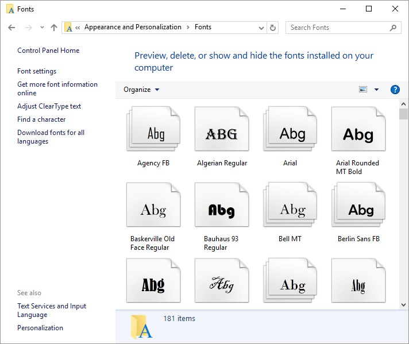This screenshot has height=344, width=409.
Task: Expand the address bar history dropdown
Action: pyautogui.click(x=261, y=28)
